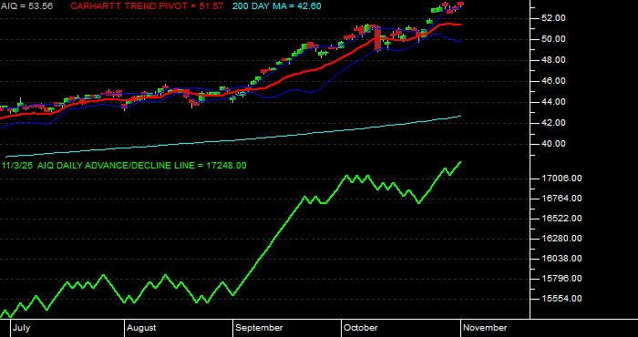Click the 15554.00 advance/decline axis value
638x337 pixels.
click(561, 299)
